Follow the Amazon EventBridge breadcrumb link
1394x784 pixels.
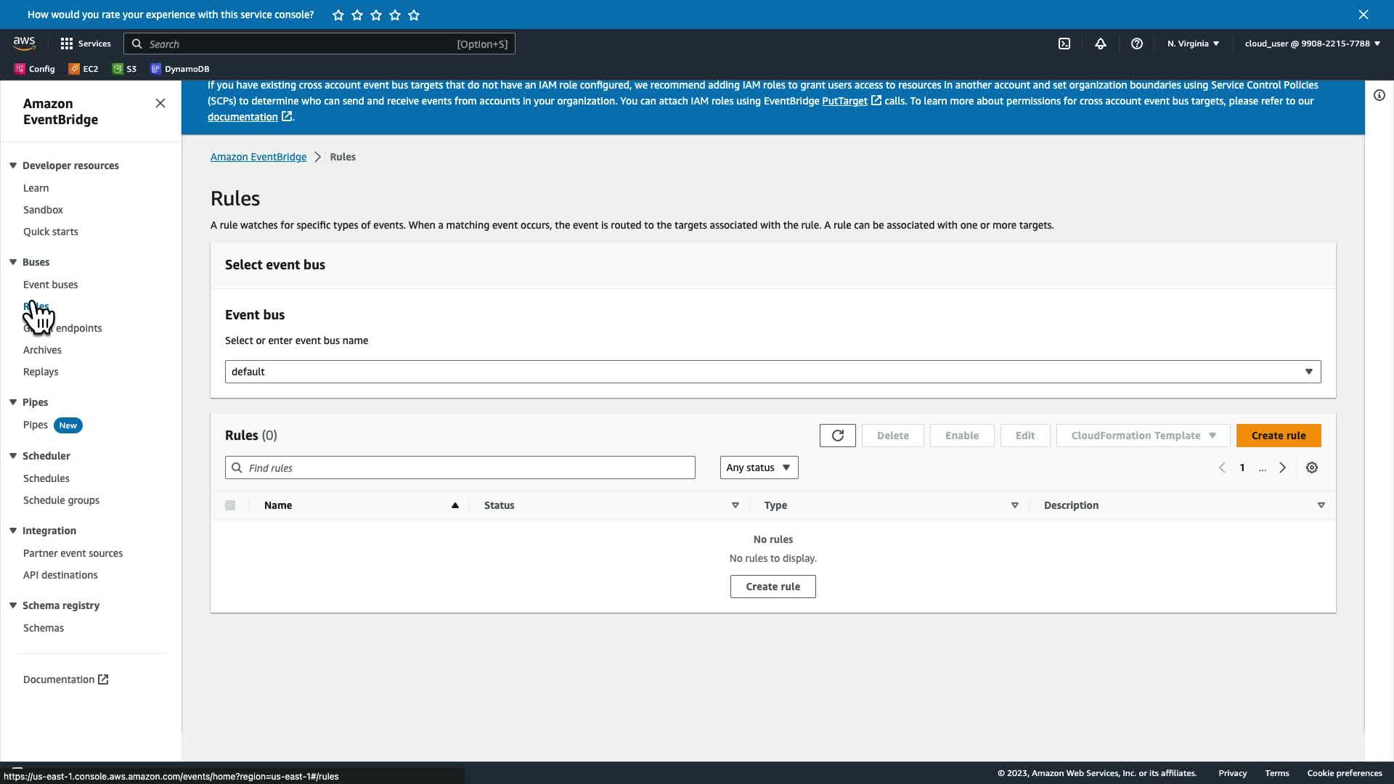[x=258, y=157]
